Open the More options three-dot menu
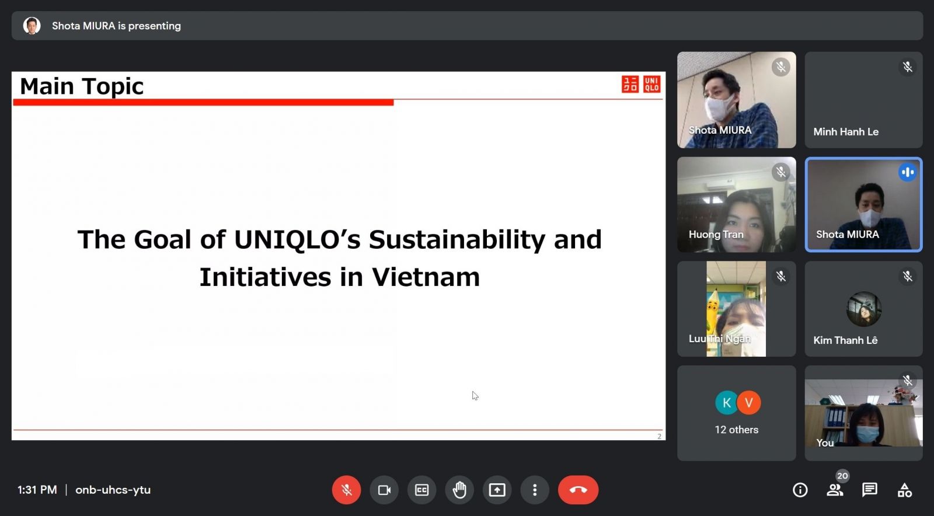Viewport: 934px width, 516px height. [x=535, y=490]
